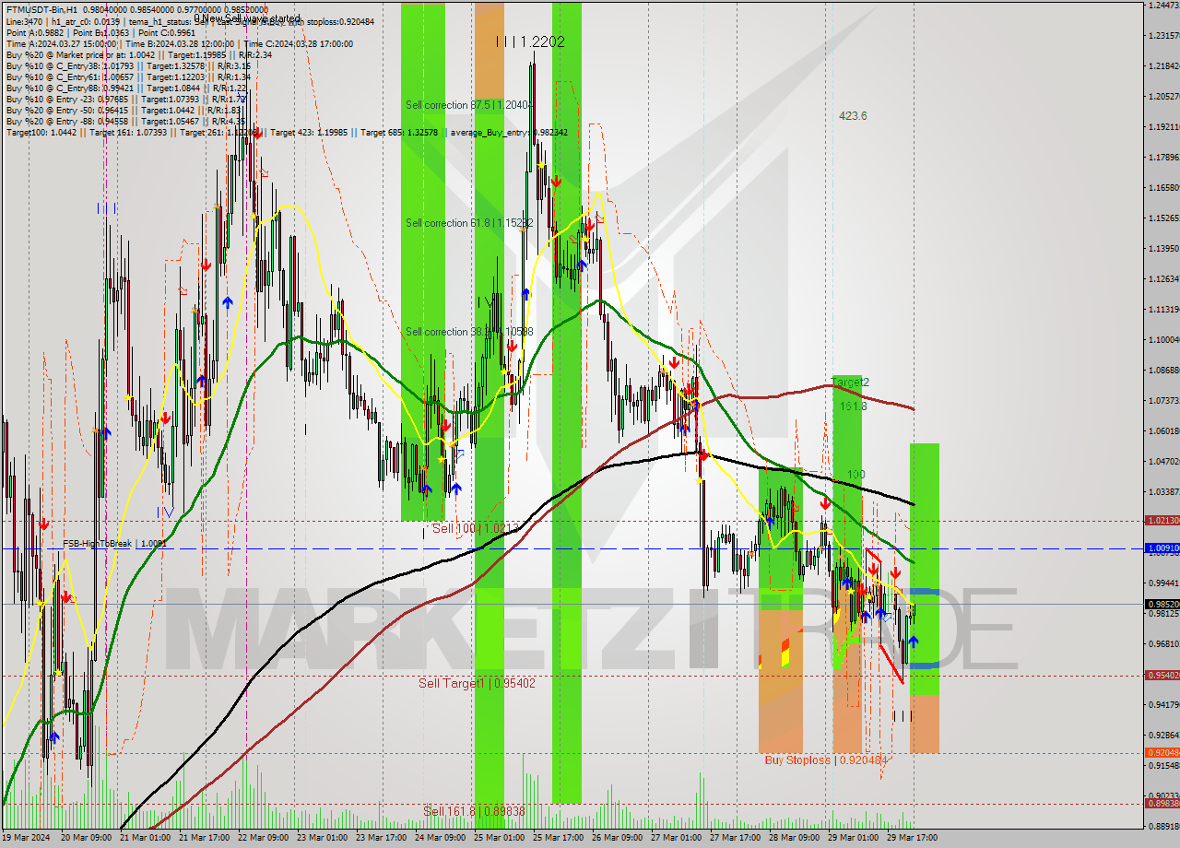Click 'Sell correction 87.5 | 1.20404' label
This screenshot has width=1180, height=848.
click(468, 105)
